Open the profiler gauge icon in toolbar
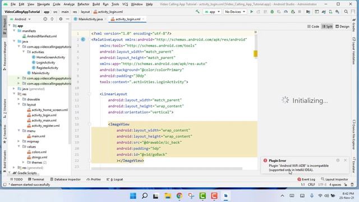 tap(286, 12)
